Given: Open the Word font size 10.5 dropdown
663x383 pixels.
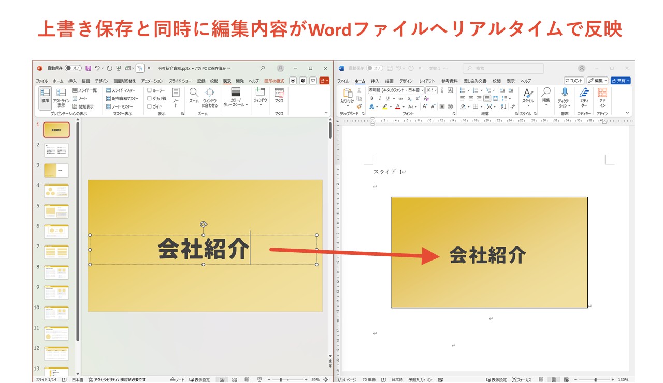Looking at the screenshot, I should (x=436, y=90).
